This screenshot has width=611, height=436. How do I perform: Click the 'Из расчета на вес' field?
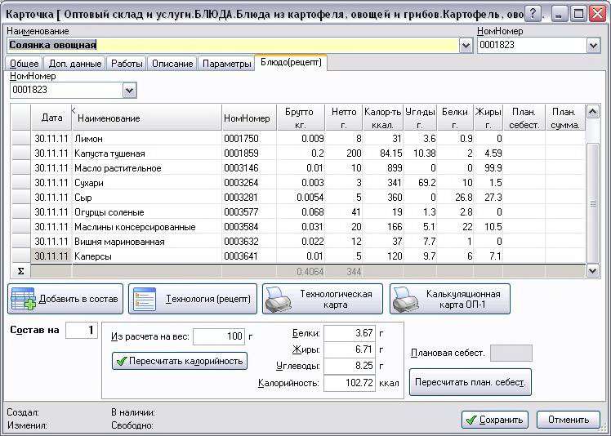[x=219, y=336]
